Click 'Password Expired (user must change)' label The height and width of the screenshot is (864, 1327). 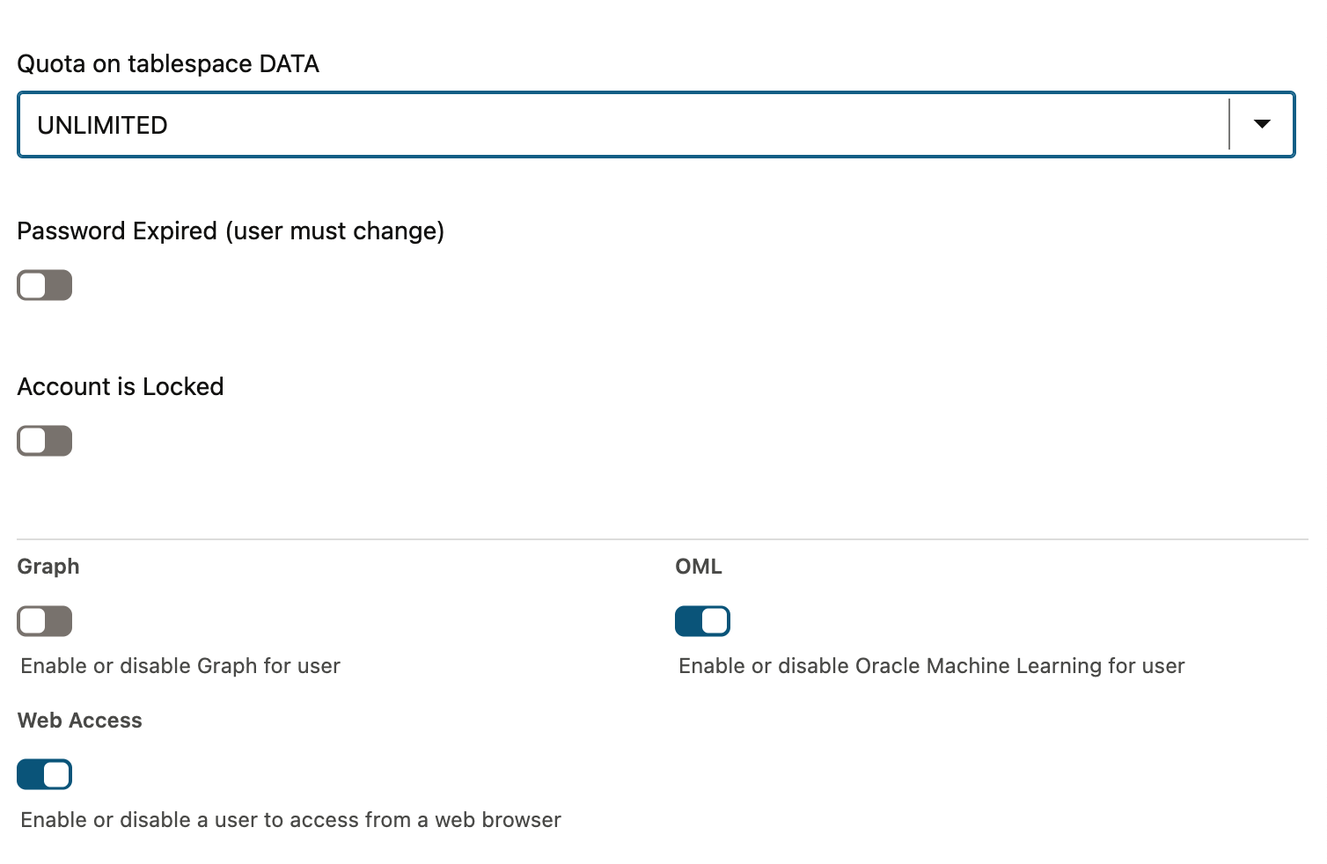(231, 231)
